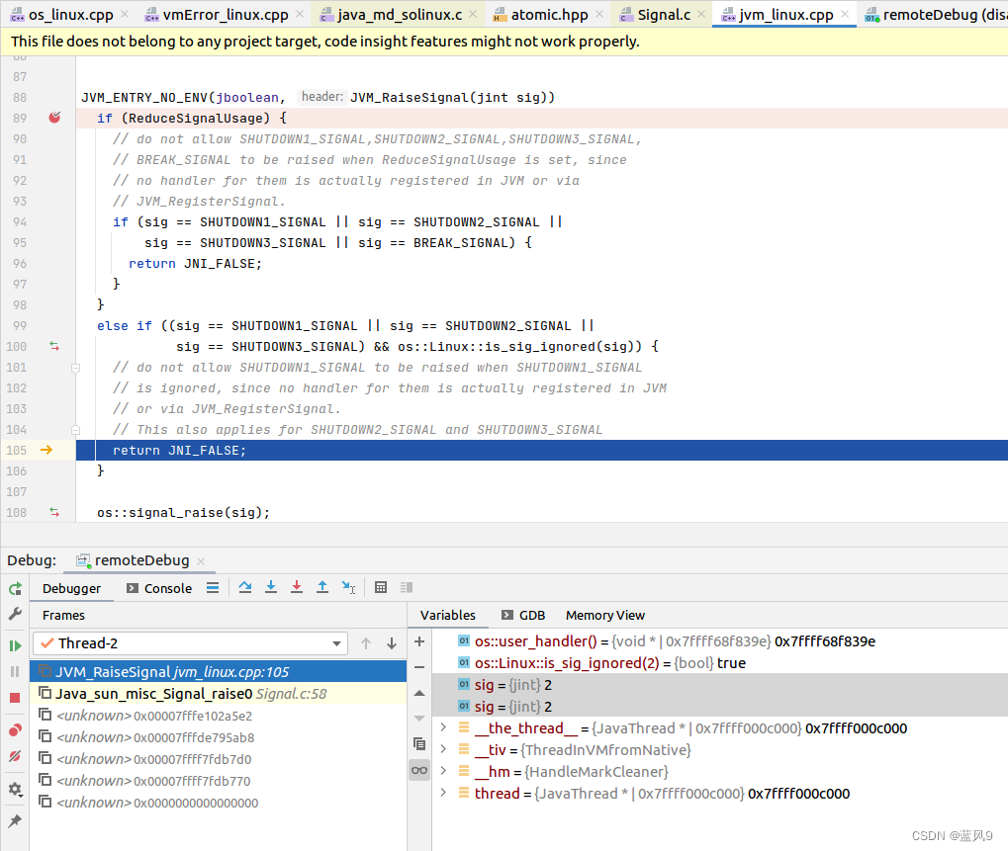Move watch up
This screenshot has width=1008, height=851.
click(x=419, y=693)
